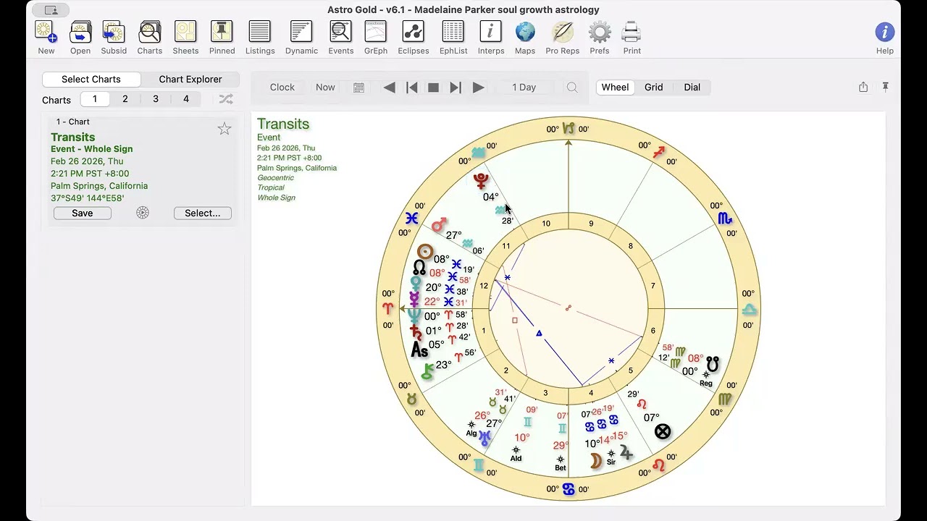Click the Transits chart title in wheel area
The height and width of the screenshot is (521, 927).
pyautogui.click(x=283, y=124)
